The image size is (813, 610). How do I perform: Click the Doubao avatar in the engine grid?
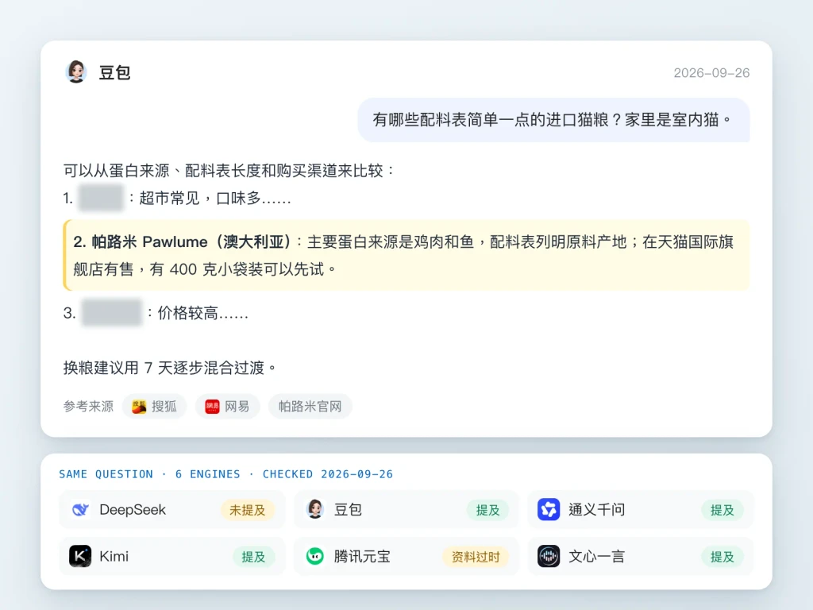tap(314, 510)
